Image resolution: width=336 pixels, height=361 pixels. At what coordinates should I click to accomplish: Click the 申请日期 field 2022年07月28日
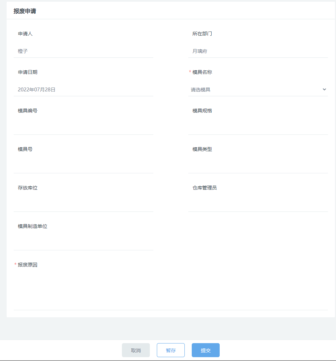tap(83, 90)
